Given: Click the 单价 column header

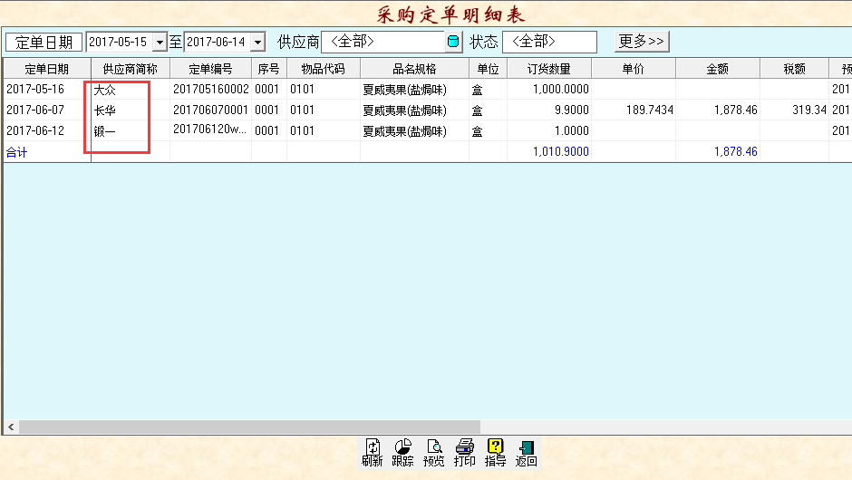Looking at the screenshot, I should [634, 69].
